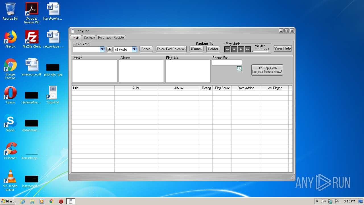Screen dimensions: 364x205
Task: Select Google Chrome desktop icon
Action: 10,69
